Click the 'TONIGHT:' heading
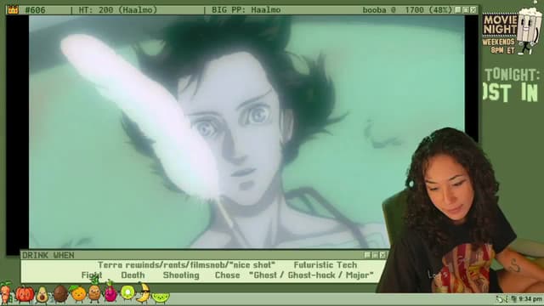The width and height of the screenshot is (544, 306). coord(512,75)
